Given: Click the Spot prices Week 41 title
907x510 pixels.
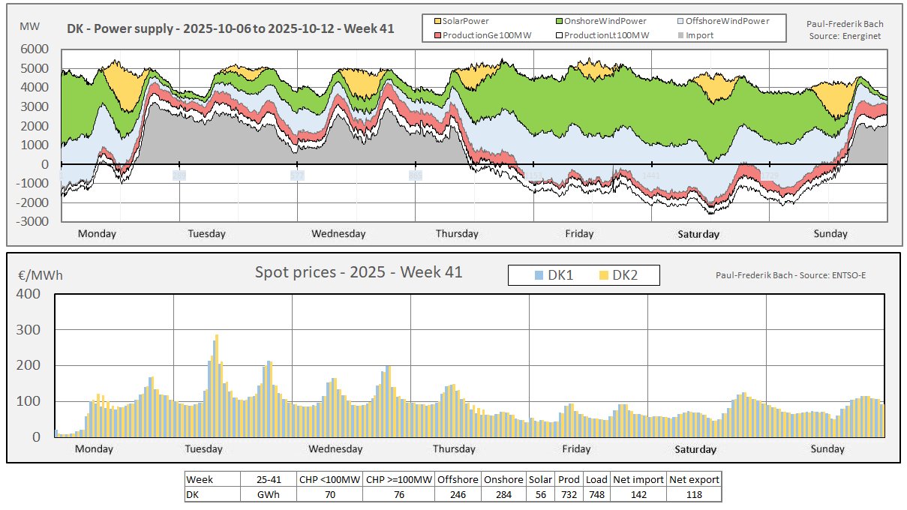Looking at the screenshot, I should tap(359, 271).
